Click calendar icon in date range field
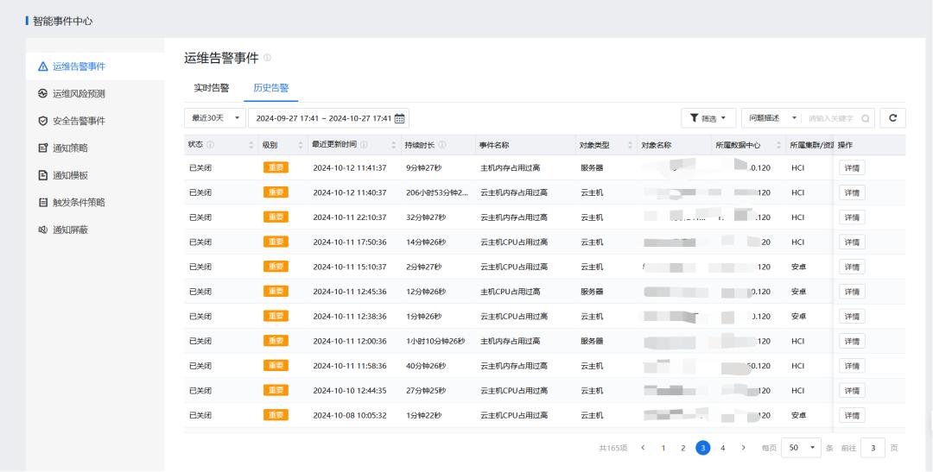 (x=400, y=118)
